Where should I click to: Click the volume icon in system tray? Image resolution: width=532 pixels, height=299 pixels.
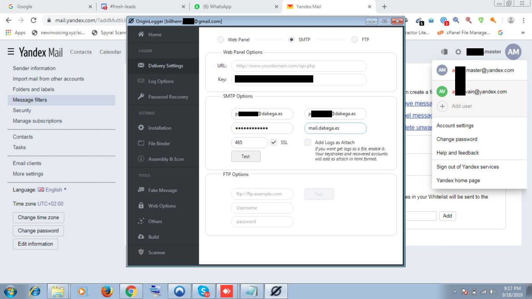tap(493, 292)
